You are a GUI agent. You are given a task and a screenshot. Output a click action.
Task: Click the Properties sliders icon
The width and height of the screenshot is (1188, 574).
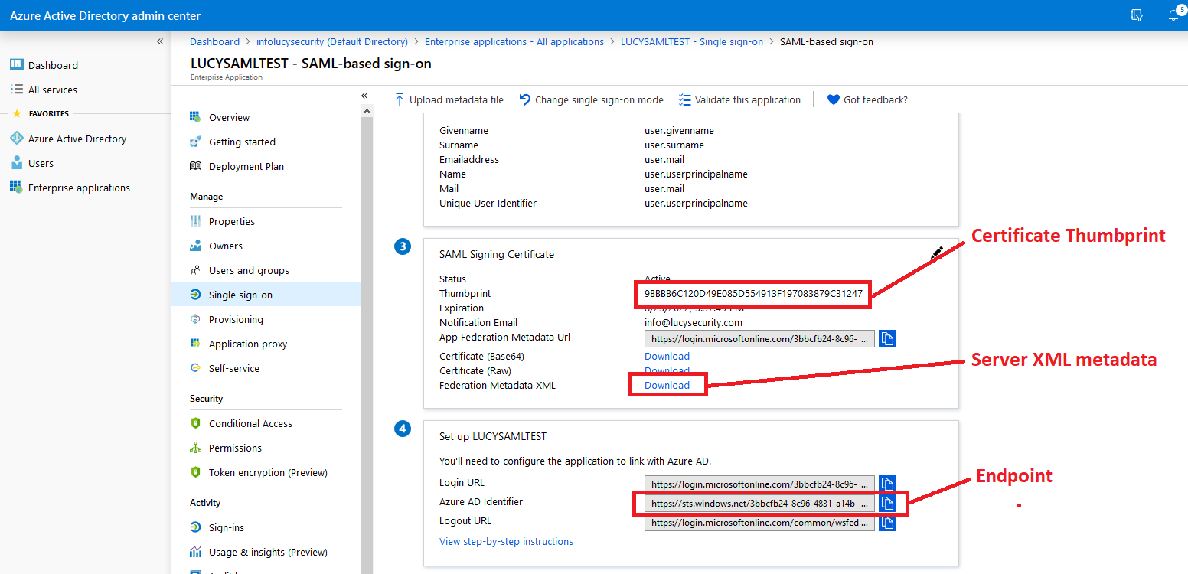pos(195,221)
